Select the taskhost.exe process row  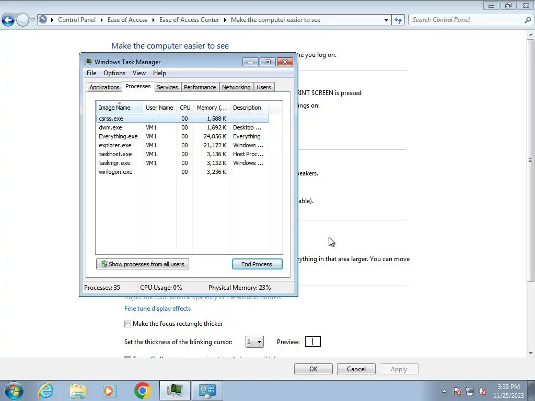182,154
